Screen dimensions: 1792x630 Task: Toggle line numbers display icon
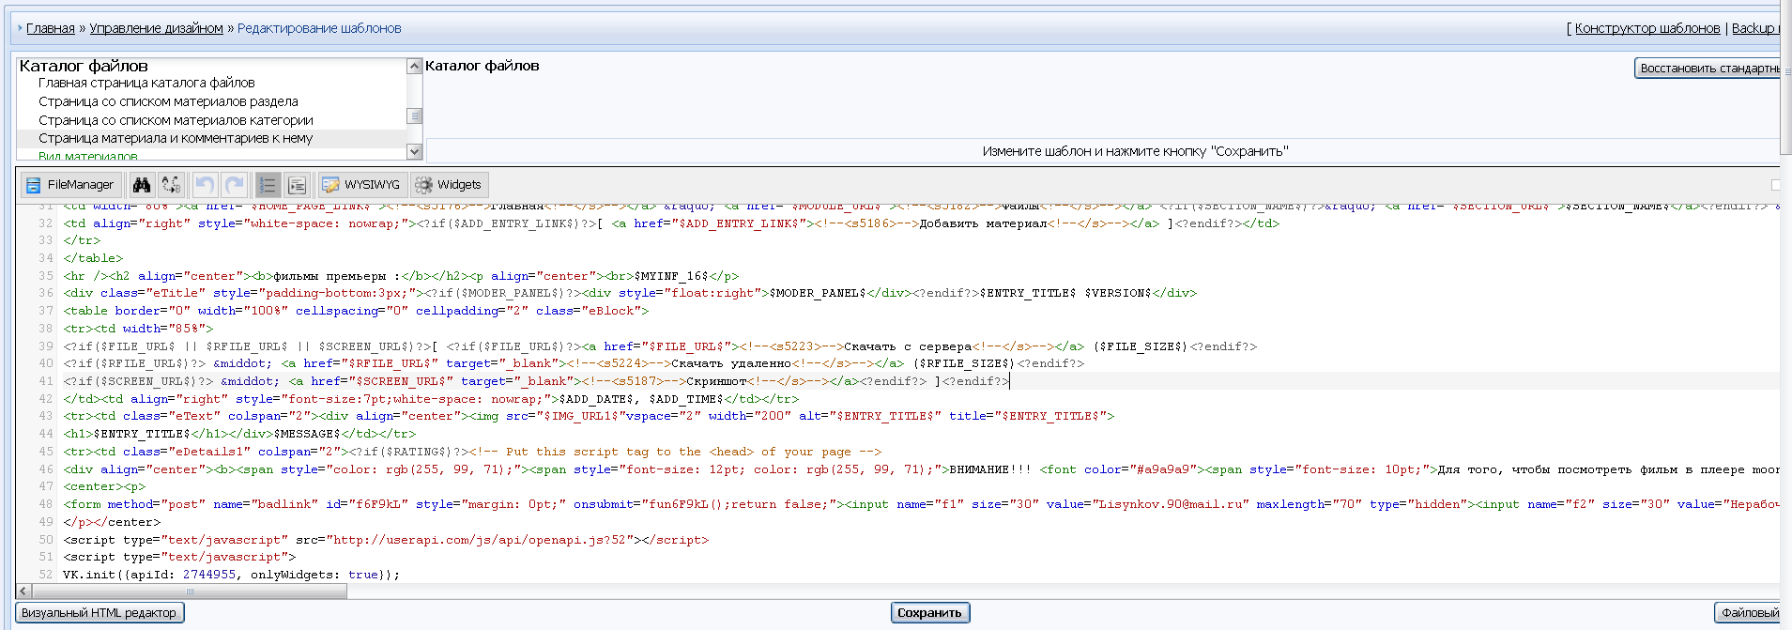click(x=268, y=185)
